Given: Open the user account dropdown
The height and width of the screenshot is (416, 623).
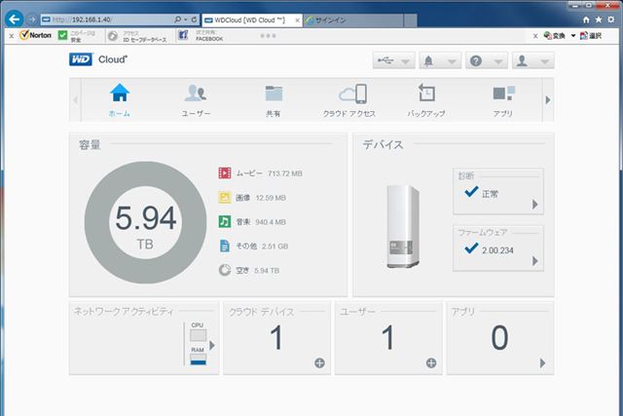Looking at the screenshot, I should (x=532, y=60).
